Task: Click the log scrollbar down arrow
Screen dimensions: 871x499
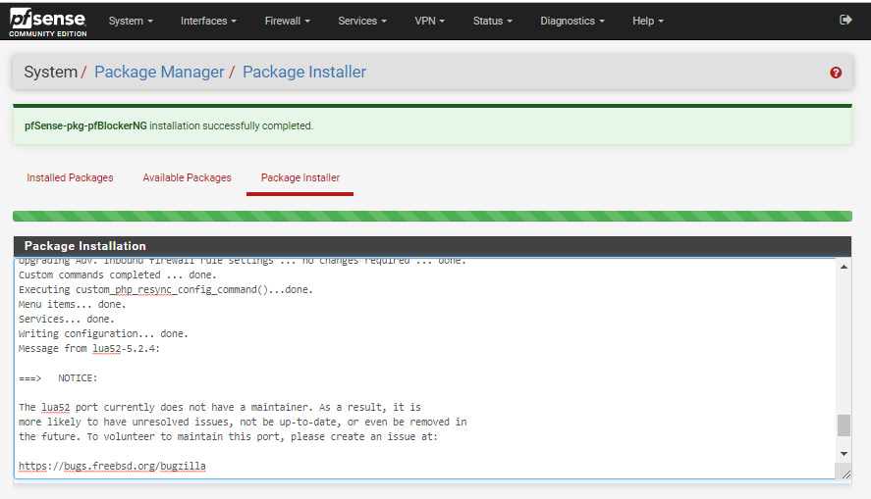Action: tap(844, 454)
